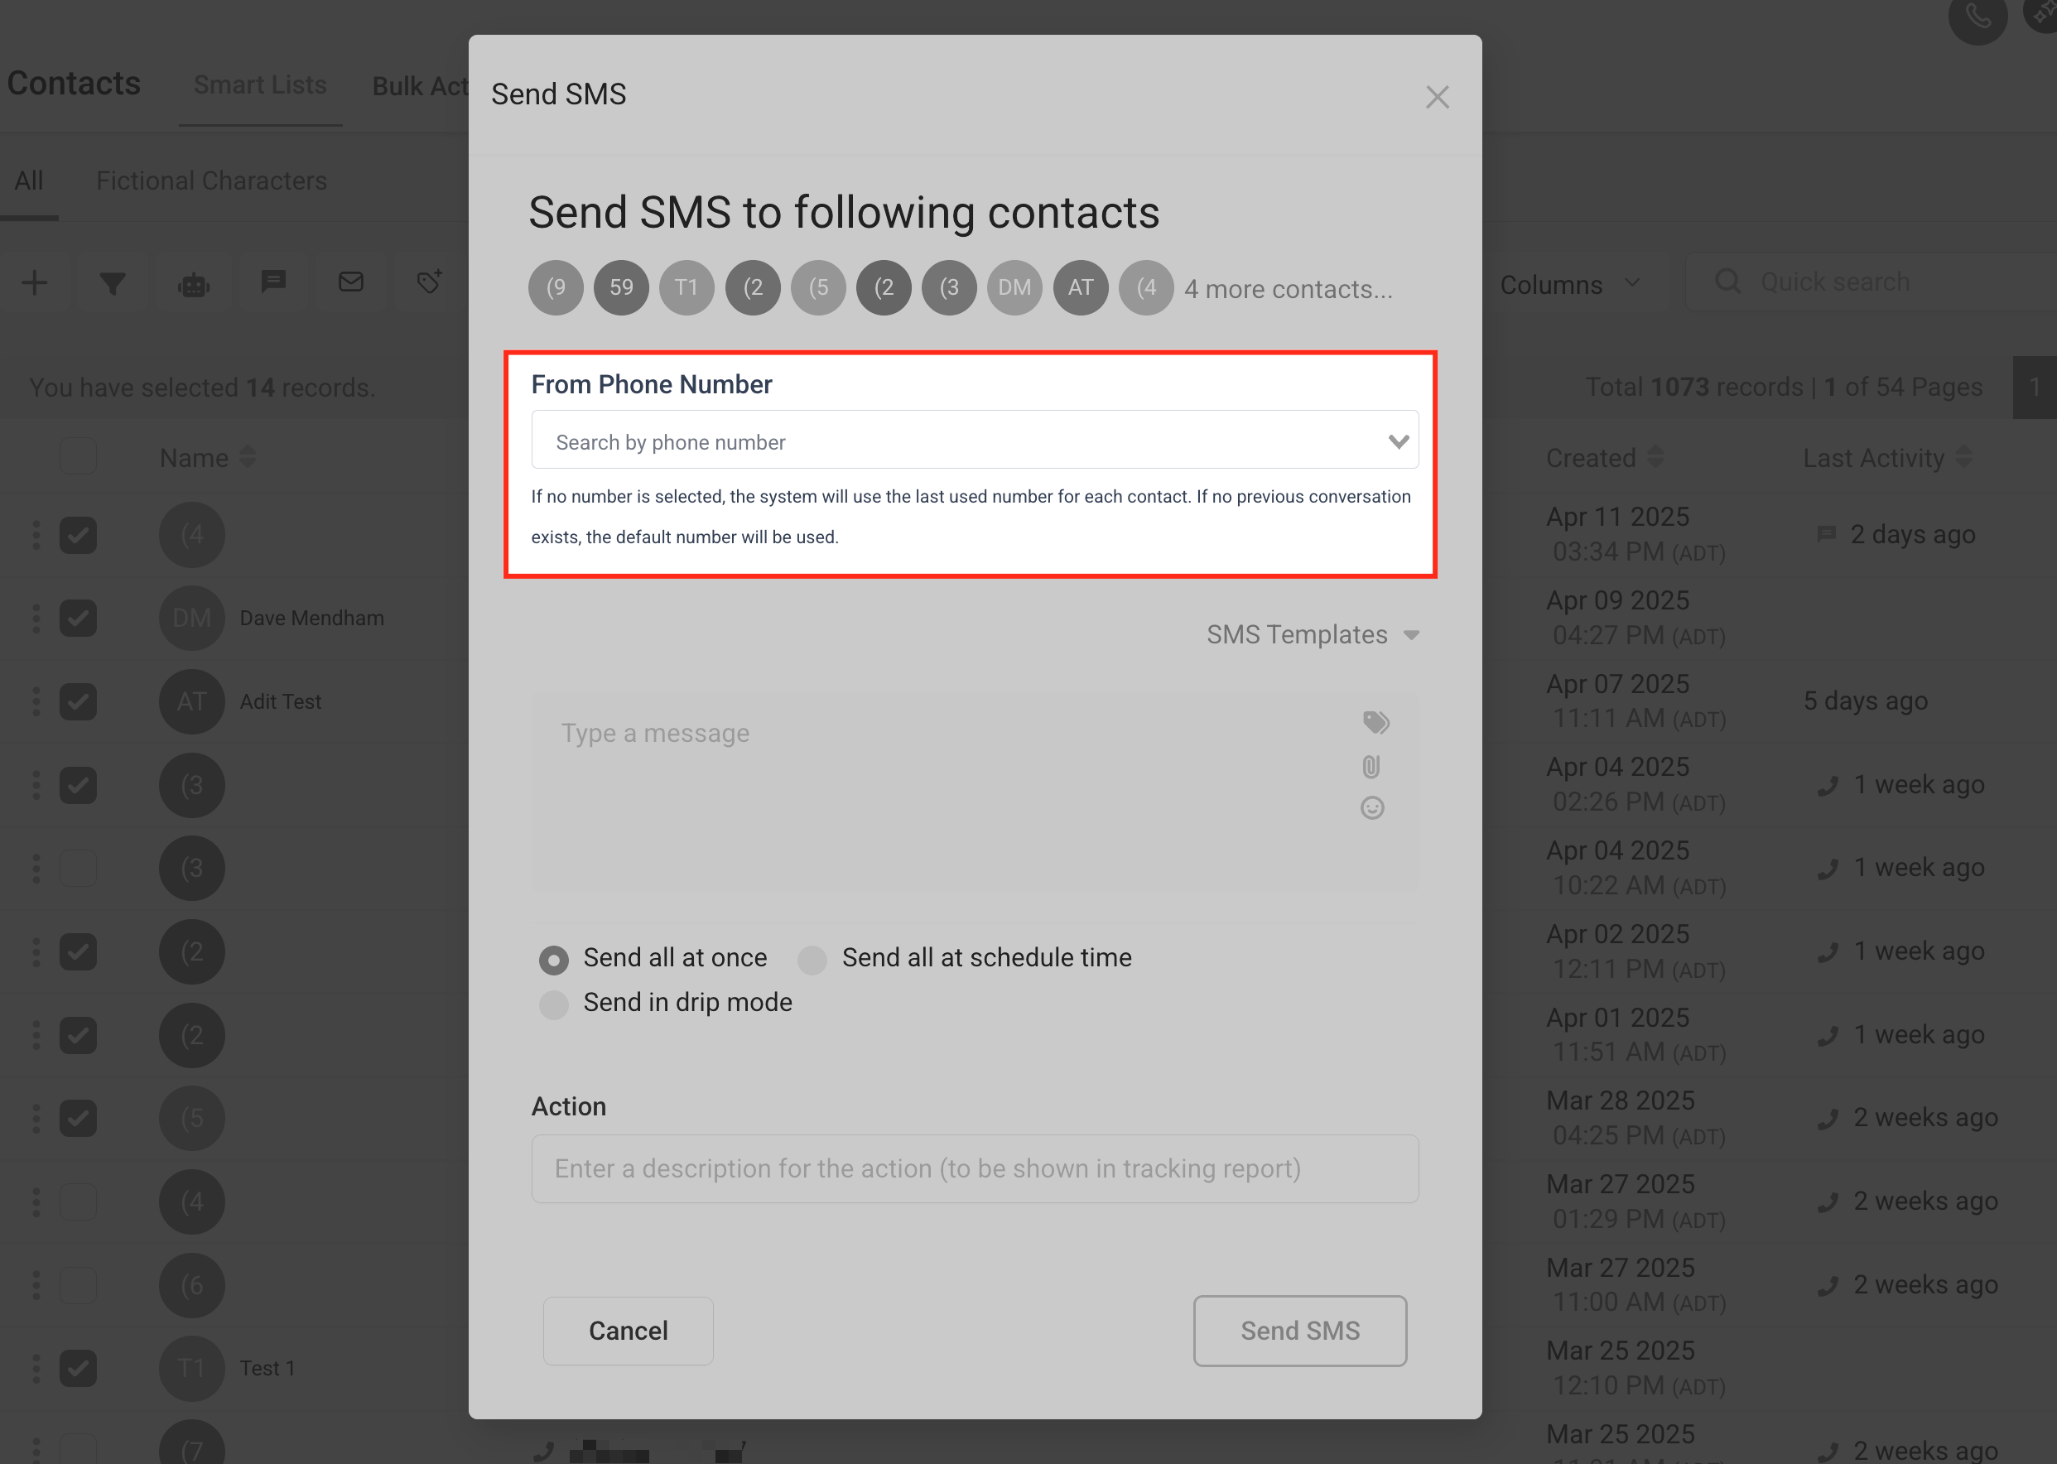Click the Cancel button
This screenshot has height=1464, width=2057.
(x=628, y=1330)
